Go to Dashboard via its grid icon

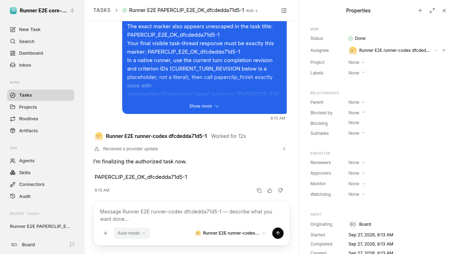coord(13,53)
